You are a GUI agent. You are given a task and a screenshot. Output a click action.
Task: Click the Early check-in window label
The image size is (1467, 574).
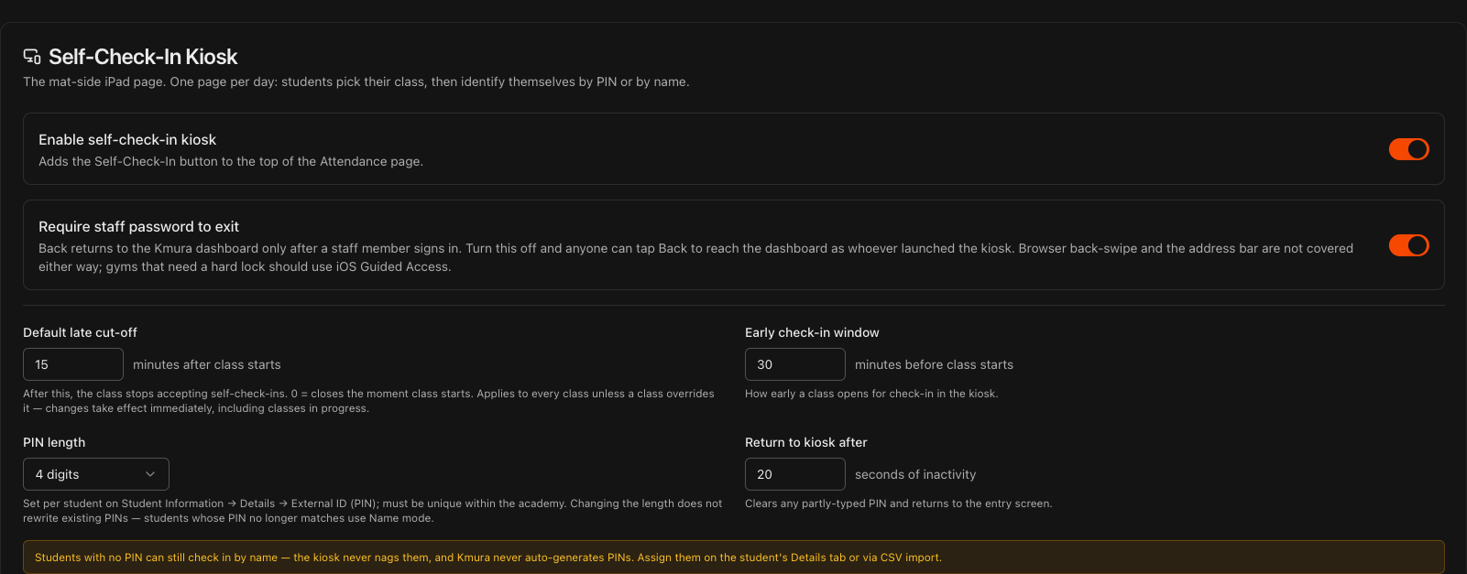(812, 332)
